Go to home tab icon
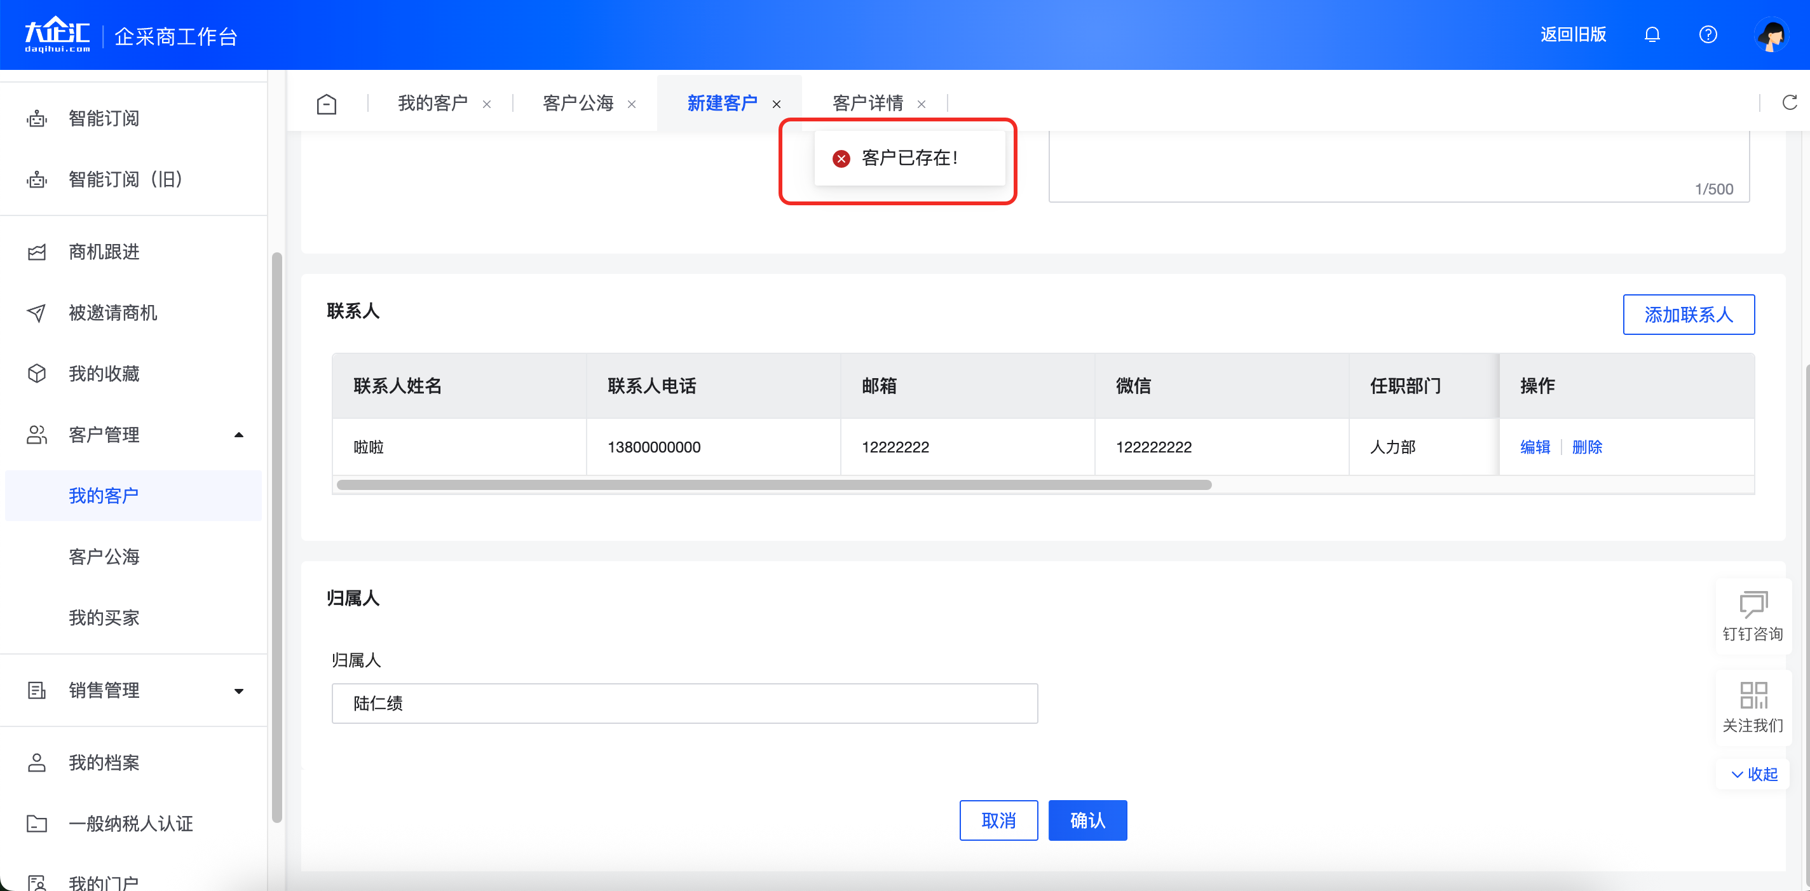Viewport: 1810px width, 891px height. (x=327, y=104)
